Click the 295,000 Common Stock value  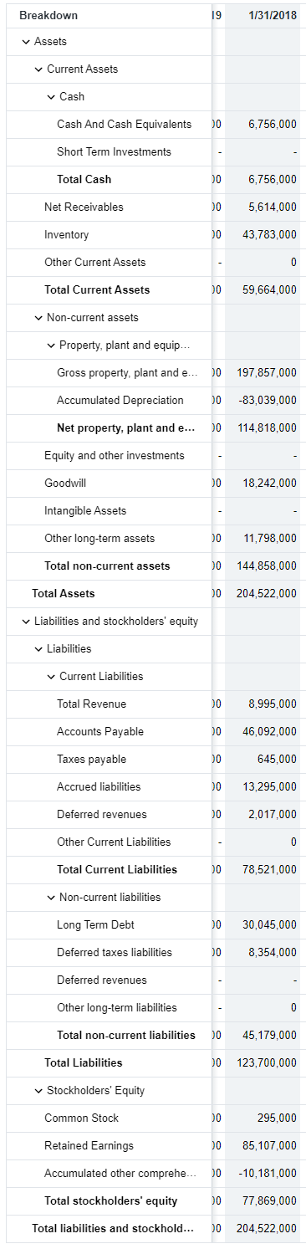point(277,1118)
